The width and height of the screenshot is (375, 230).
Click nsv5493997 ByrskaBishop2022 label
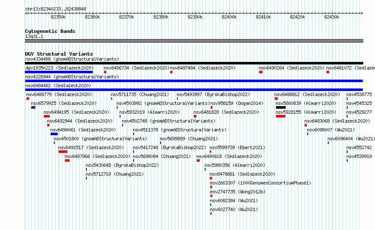pos(213,94)
